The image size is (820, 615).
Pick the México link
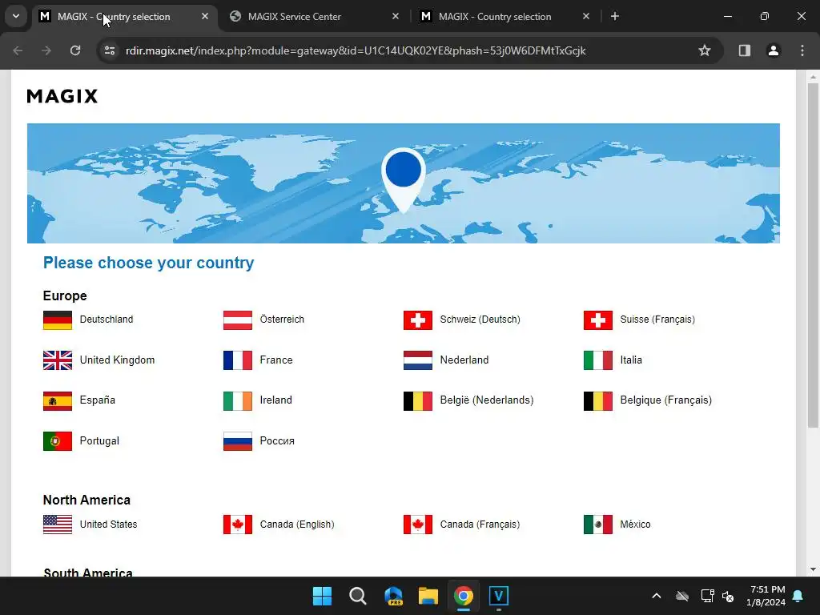tap(635, 525)
